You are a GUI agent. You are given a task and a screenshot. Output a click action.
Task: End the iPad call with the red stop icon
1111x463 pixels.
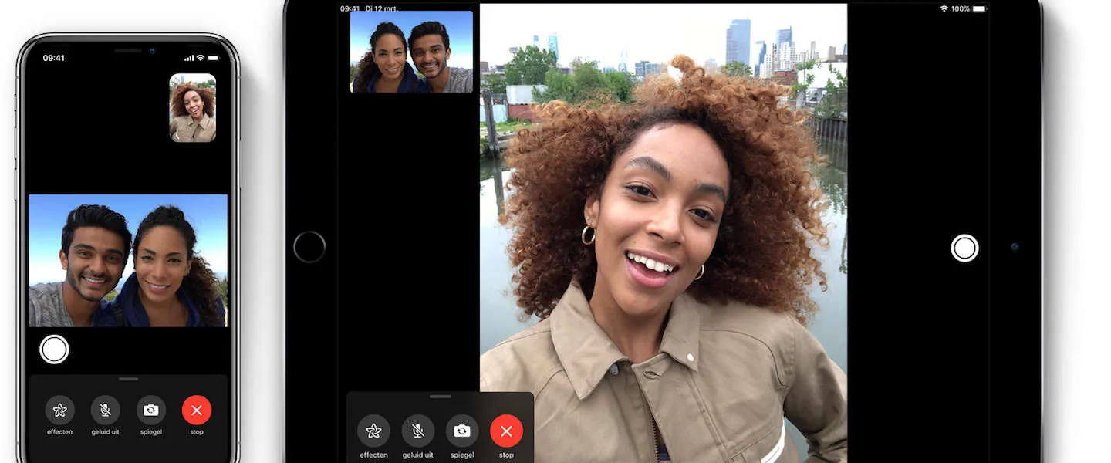point(506,431)
